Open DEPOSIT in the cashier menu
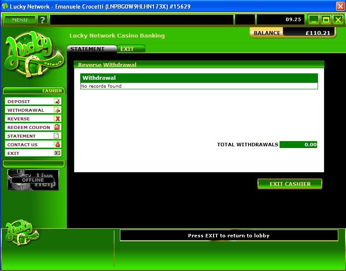 (33, 101)
